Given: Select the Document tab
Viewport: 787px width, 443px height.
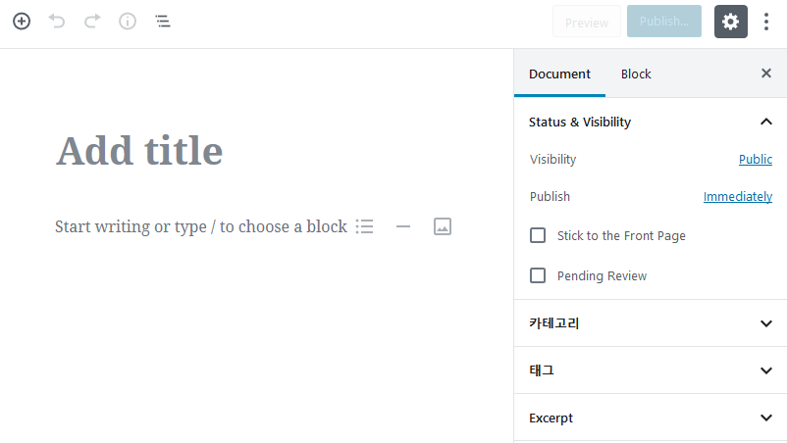Looking at the screenshot, I should tap(559, 74).
